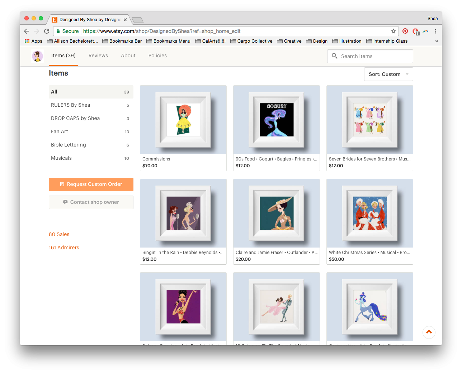
Task: Reload the page with the refresh icon
Action: point(47,31)
